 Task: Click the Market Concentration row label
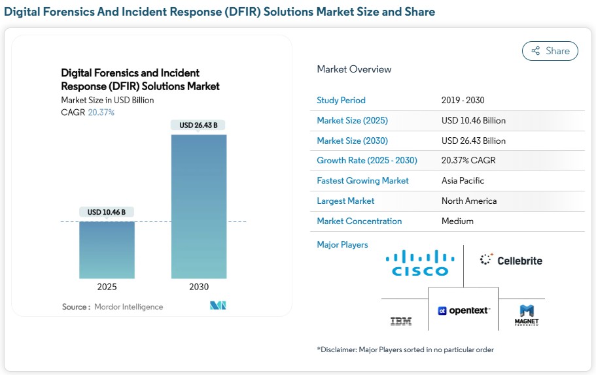(x=358, y=221)
